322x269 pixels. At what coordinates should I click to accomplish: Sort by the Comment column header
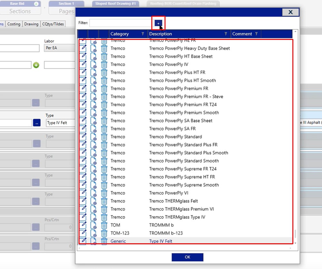coord(242,34)
